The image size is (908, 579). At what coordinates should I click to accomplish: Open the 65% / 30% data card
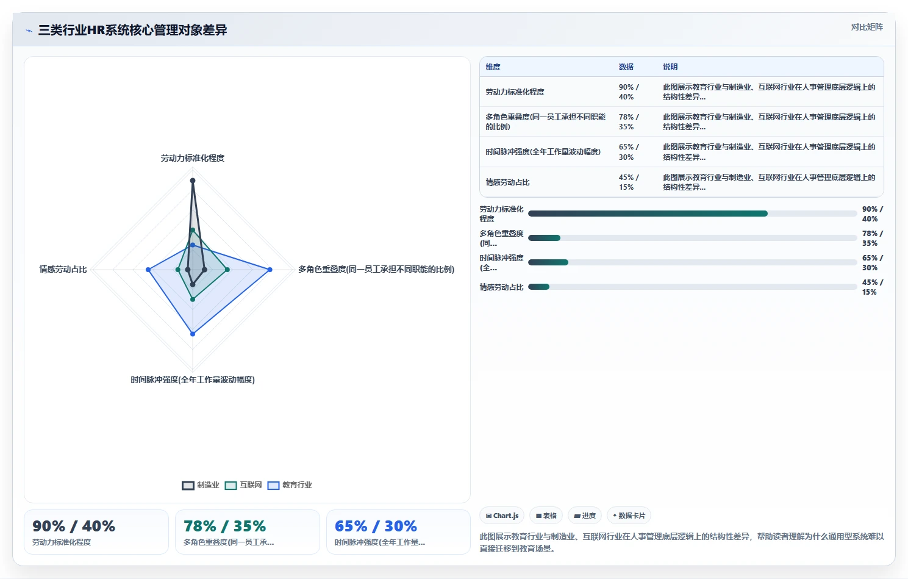[398, 532]
